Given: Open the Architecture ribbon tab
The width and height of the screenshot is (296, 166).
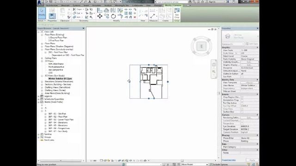Looking at the screenshot, I should point(52,6).
